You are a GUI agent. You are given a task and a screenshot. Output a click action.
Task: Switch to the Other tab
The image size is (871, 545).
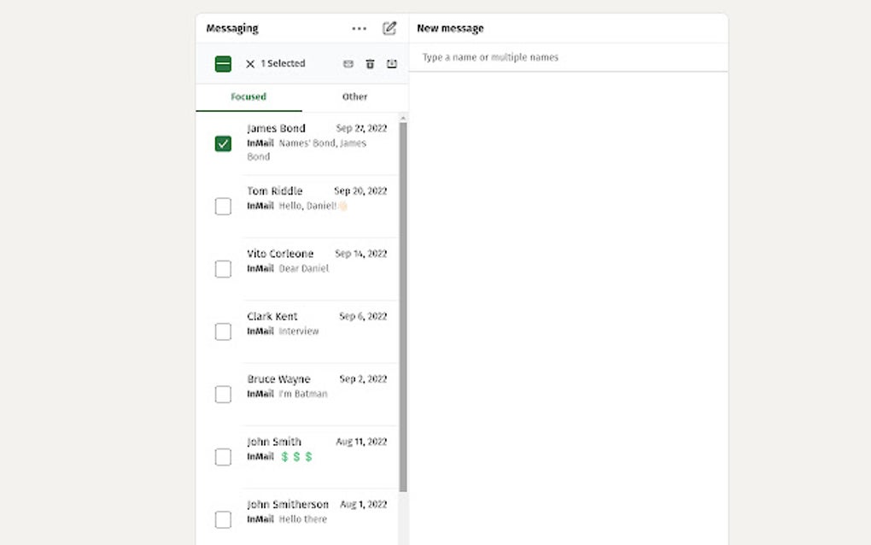pyautogui.click(x=354, y=97)
